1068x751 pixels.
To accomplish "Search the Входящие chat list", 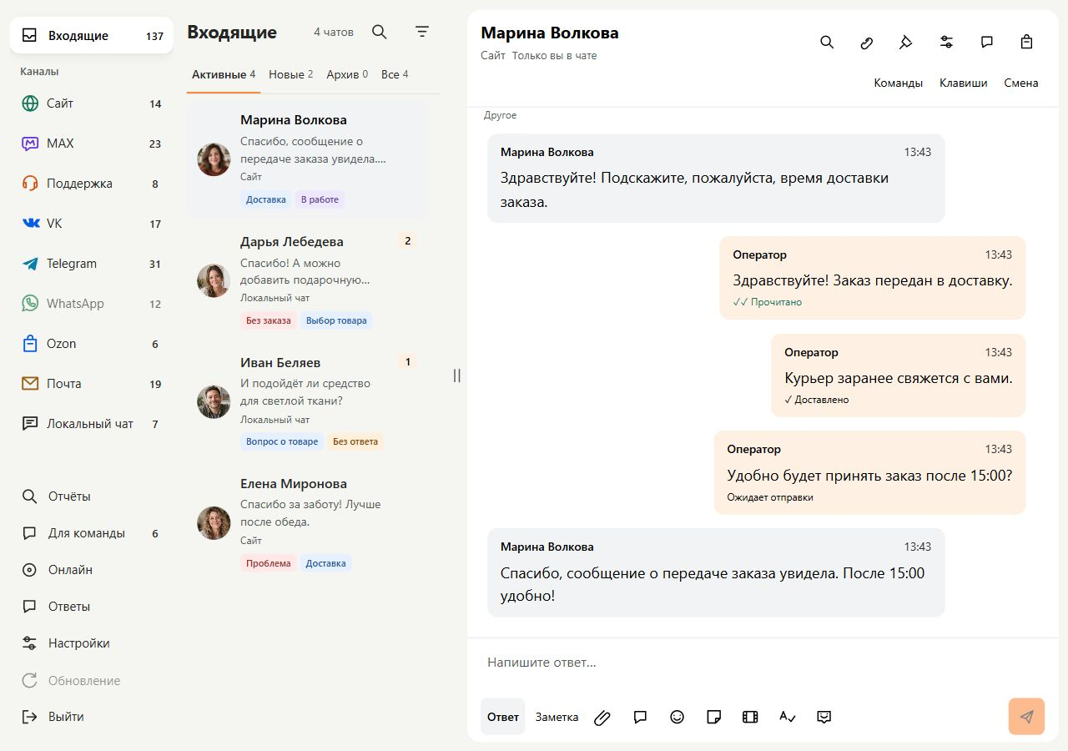I will 380,32.
